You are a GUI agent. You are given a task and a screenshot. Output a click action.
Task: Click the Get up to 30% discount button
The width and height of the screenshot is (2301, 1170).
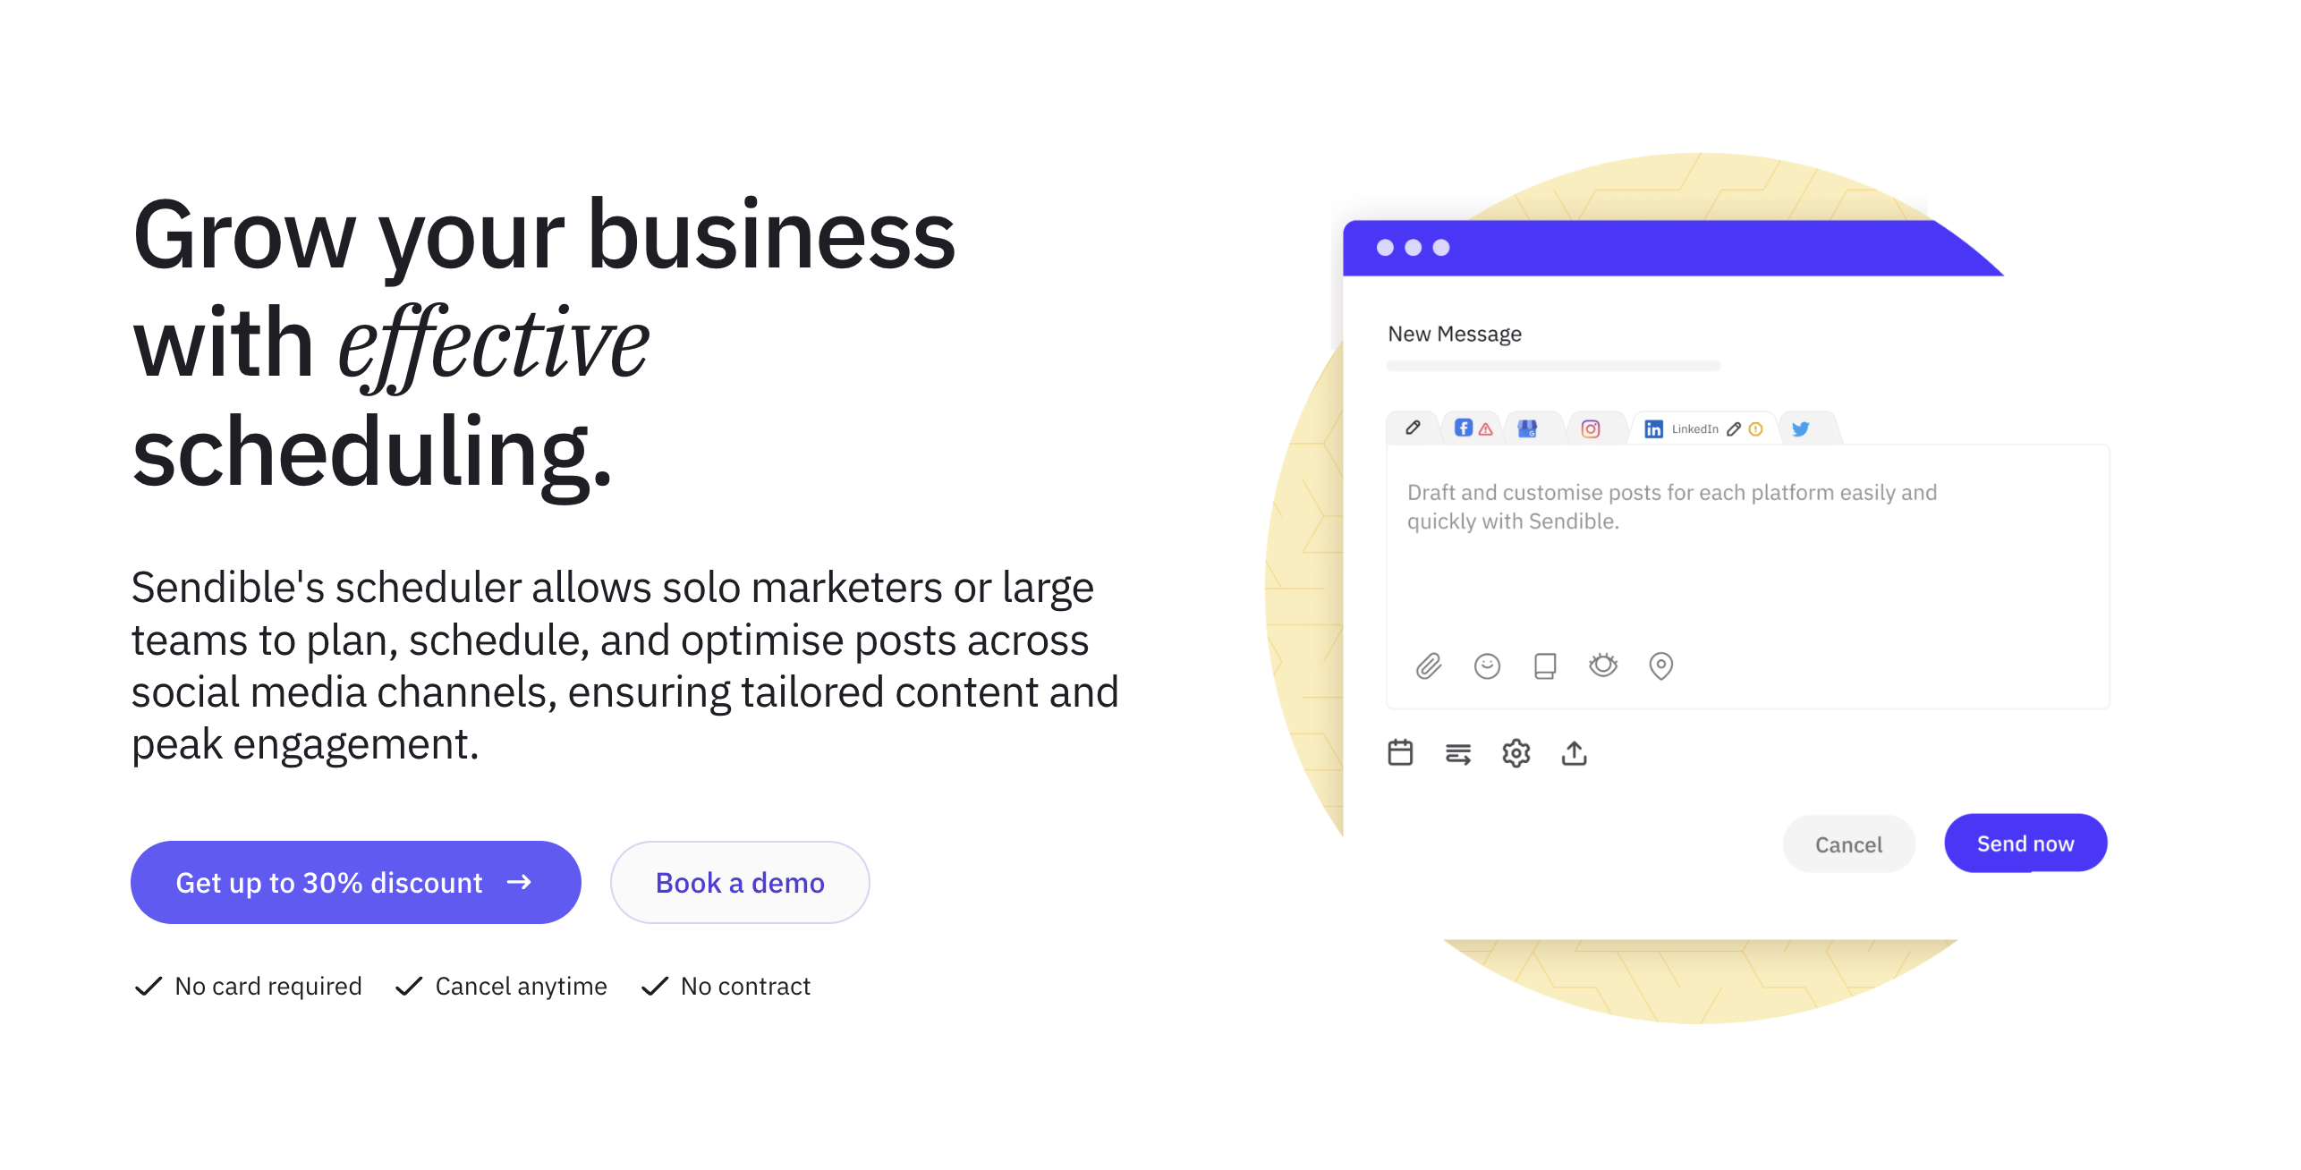(353, 880)
